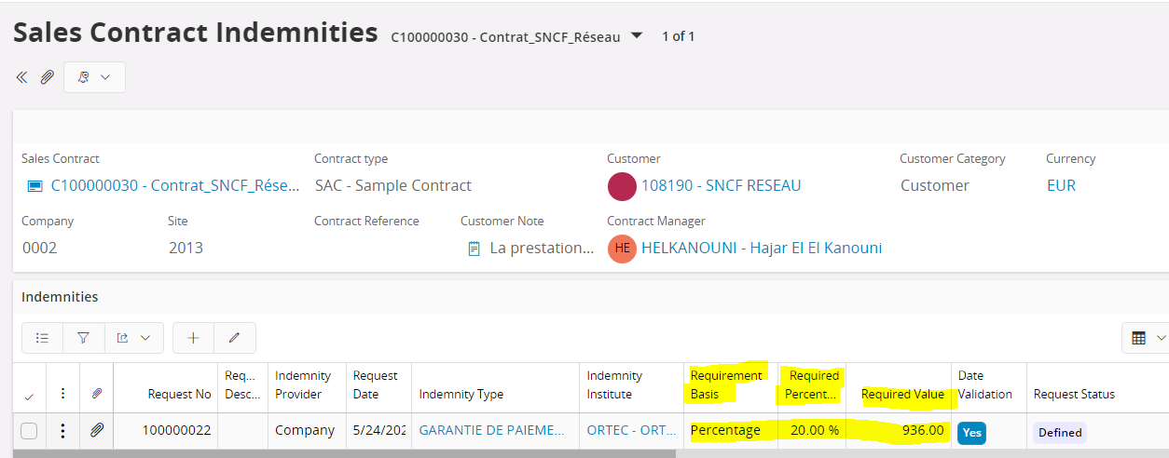The image size is (1169, 458).
Task: Click the horizontal scrollbar under the table
Action: 344,453
